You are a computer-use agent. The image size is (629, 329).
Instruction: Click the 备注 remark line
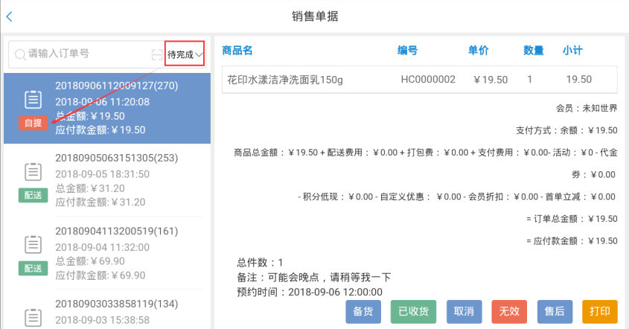point(313,277)
